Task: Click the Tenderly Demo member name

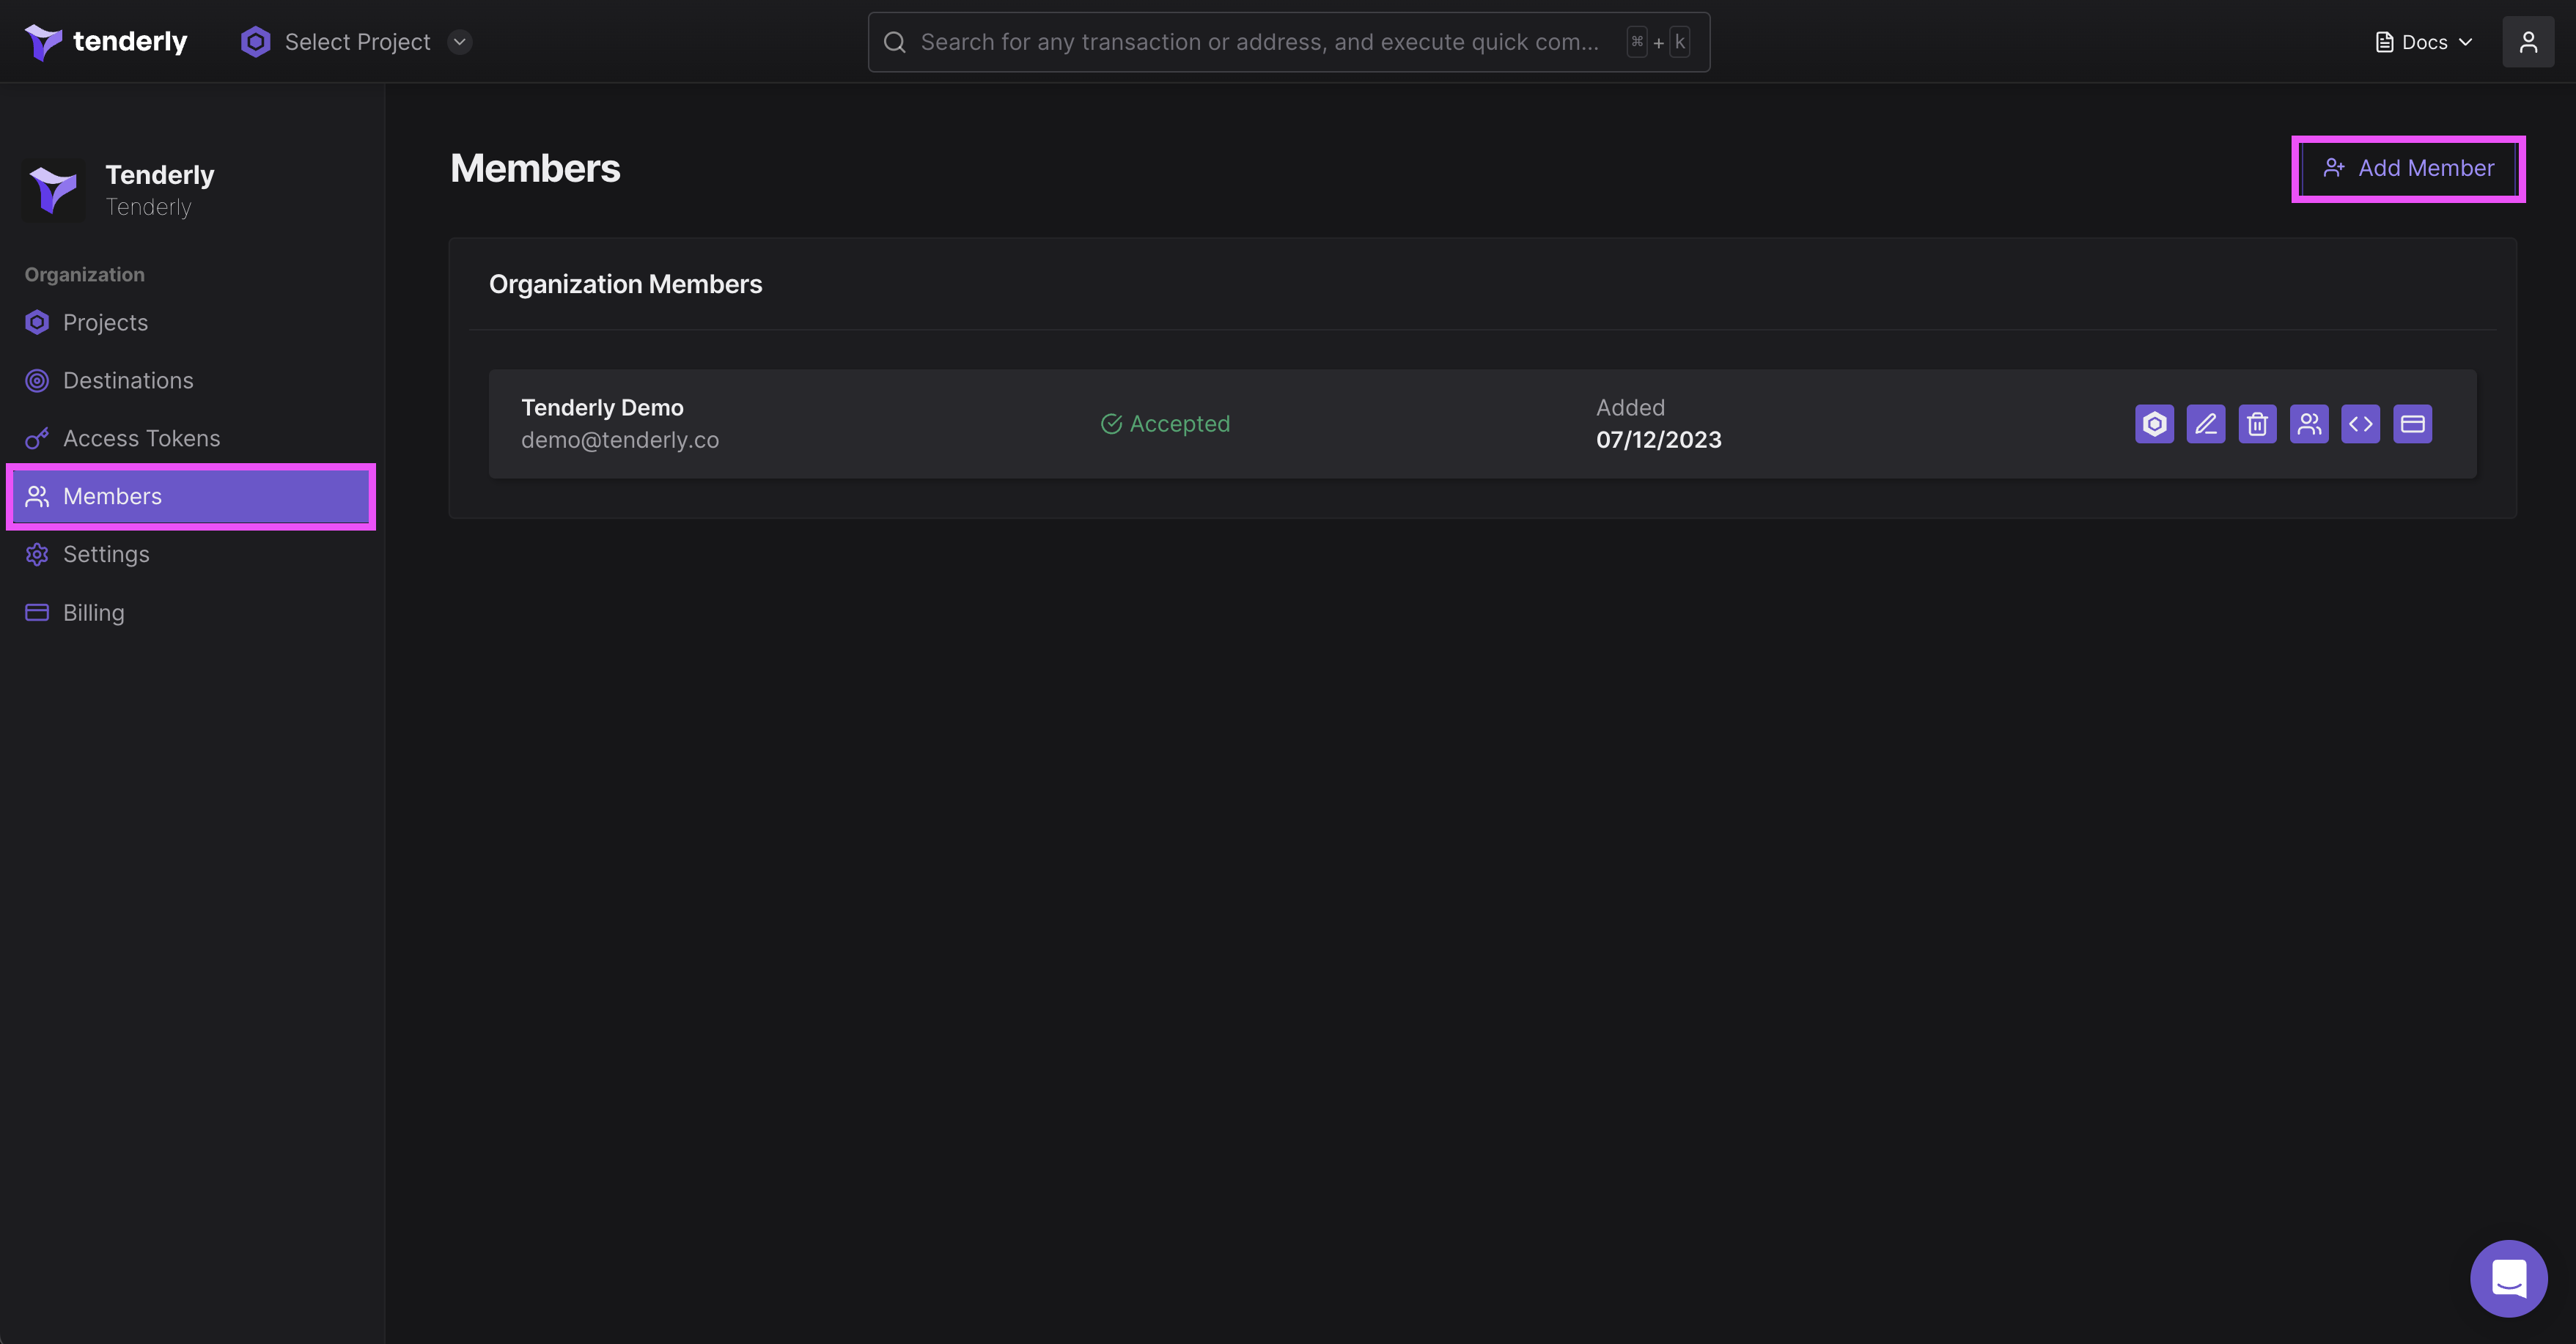Action: (x=602, y=408)
